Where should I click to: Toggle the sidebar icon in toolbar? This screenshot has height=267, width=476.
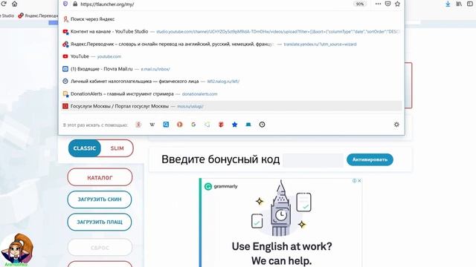(470, 4)
